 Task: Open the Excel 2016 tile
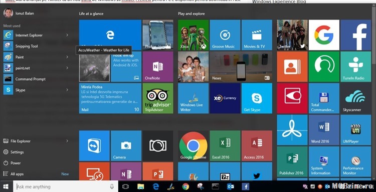[x=225, y=145]
